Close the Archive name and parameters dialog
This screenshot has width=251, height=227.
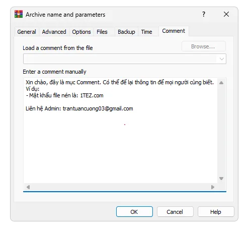coord(226,14)
